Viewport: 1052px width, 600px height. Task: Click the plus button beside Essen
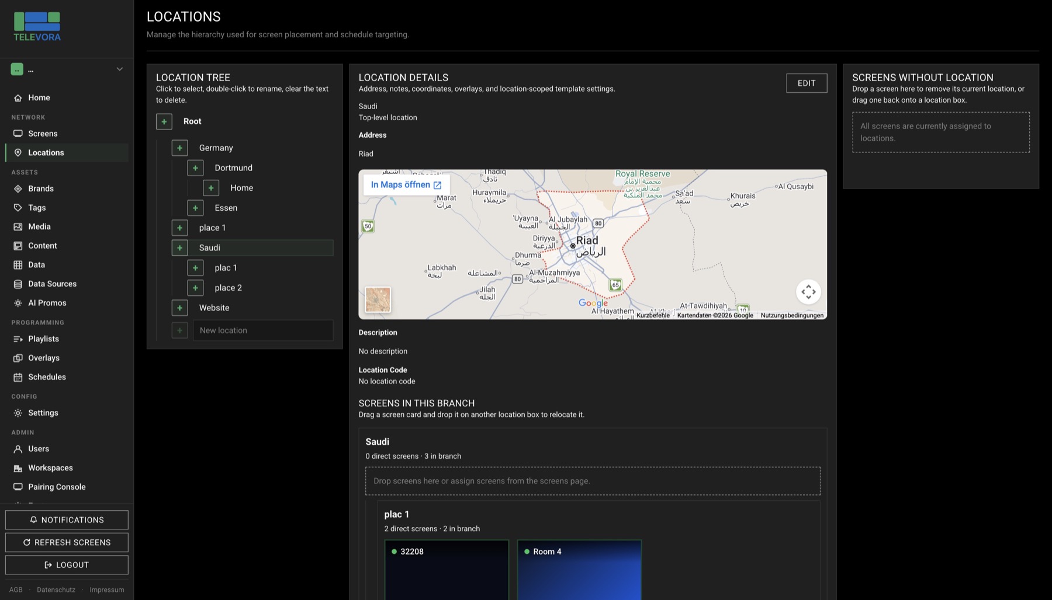(195, 208)
